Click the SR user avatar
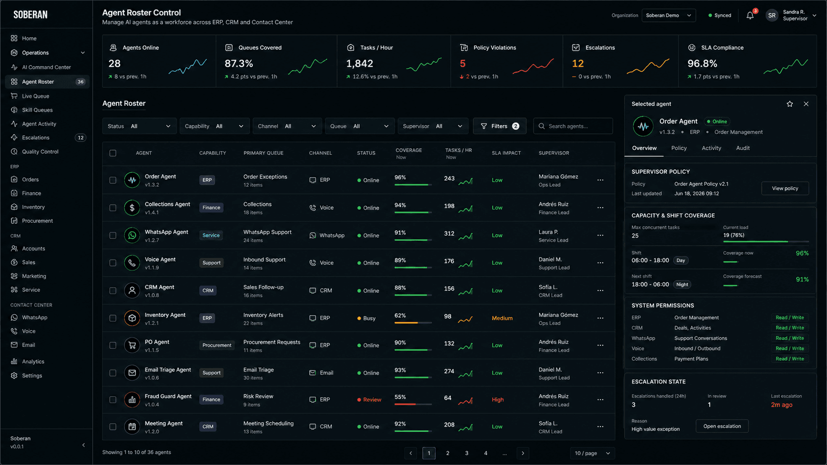 (x=772, y=15)
